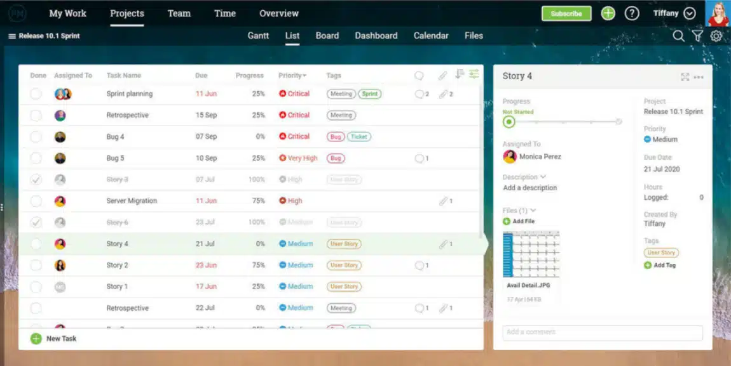Open the Avail Detail.JPG thumbnail
The height and width of the screenshot is (366, 731).
pyautogui.click(x=531, y=254)
